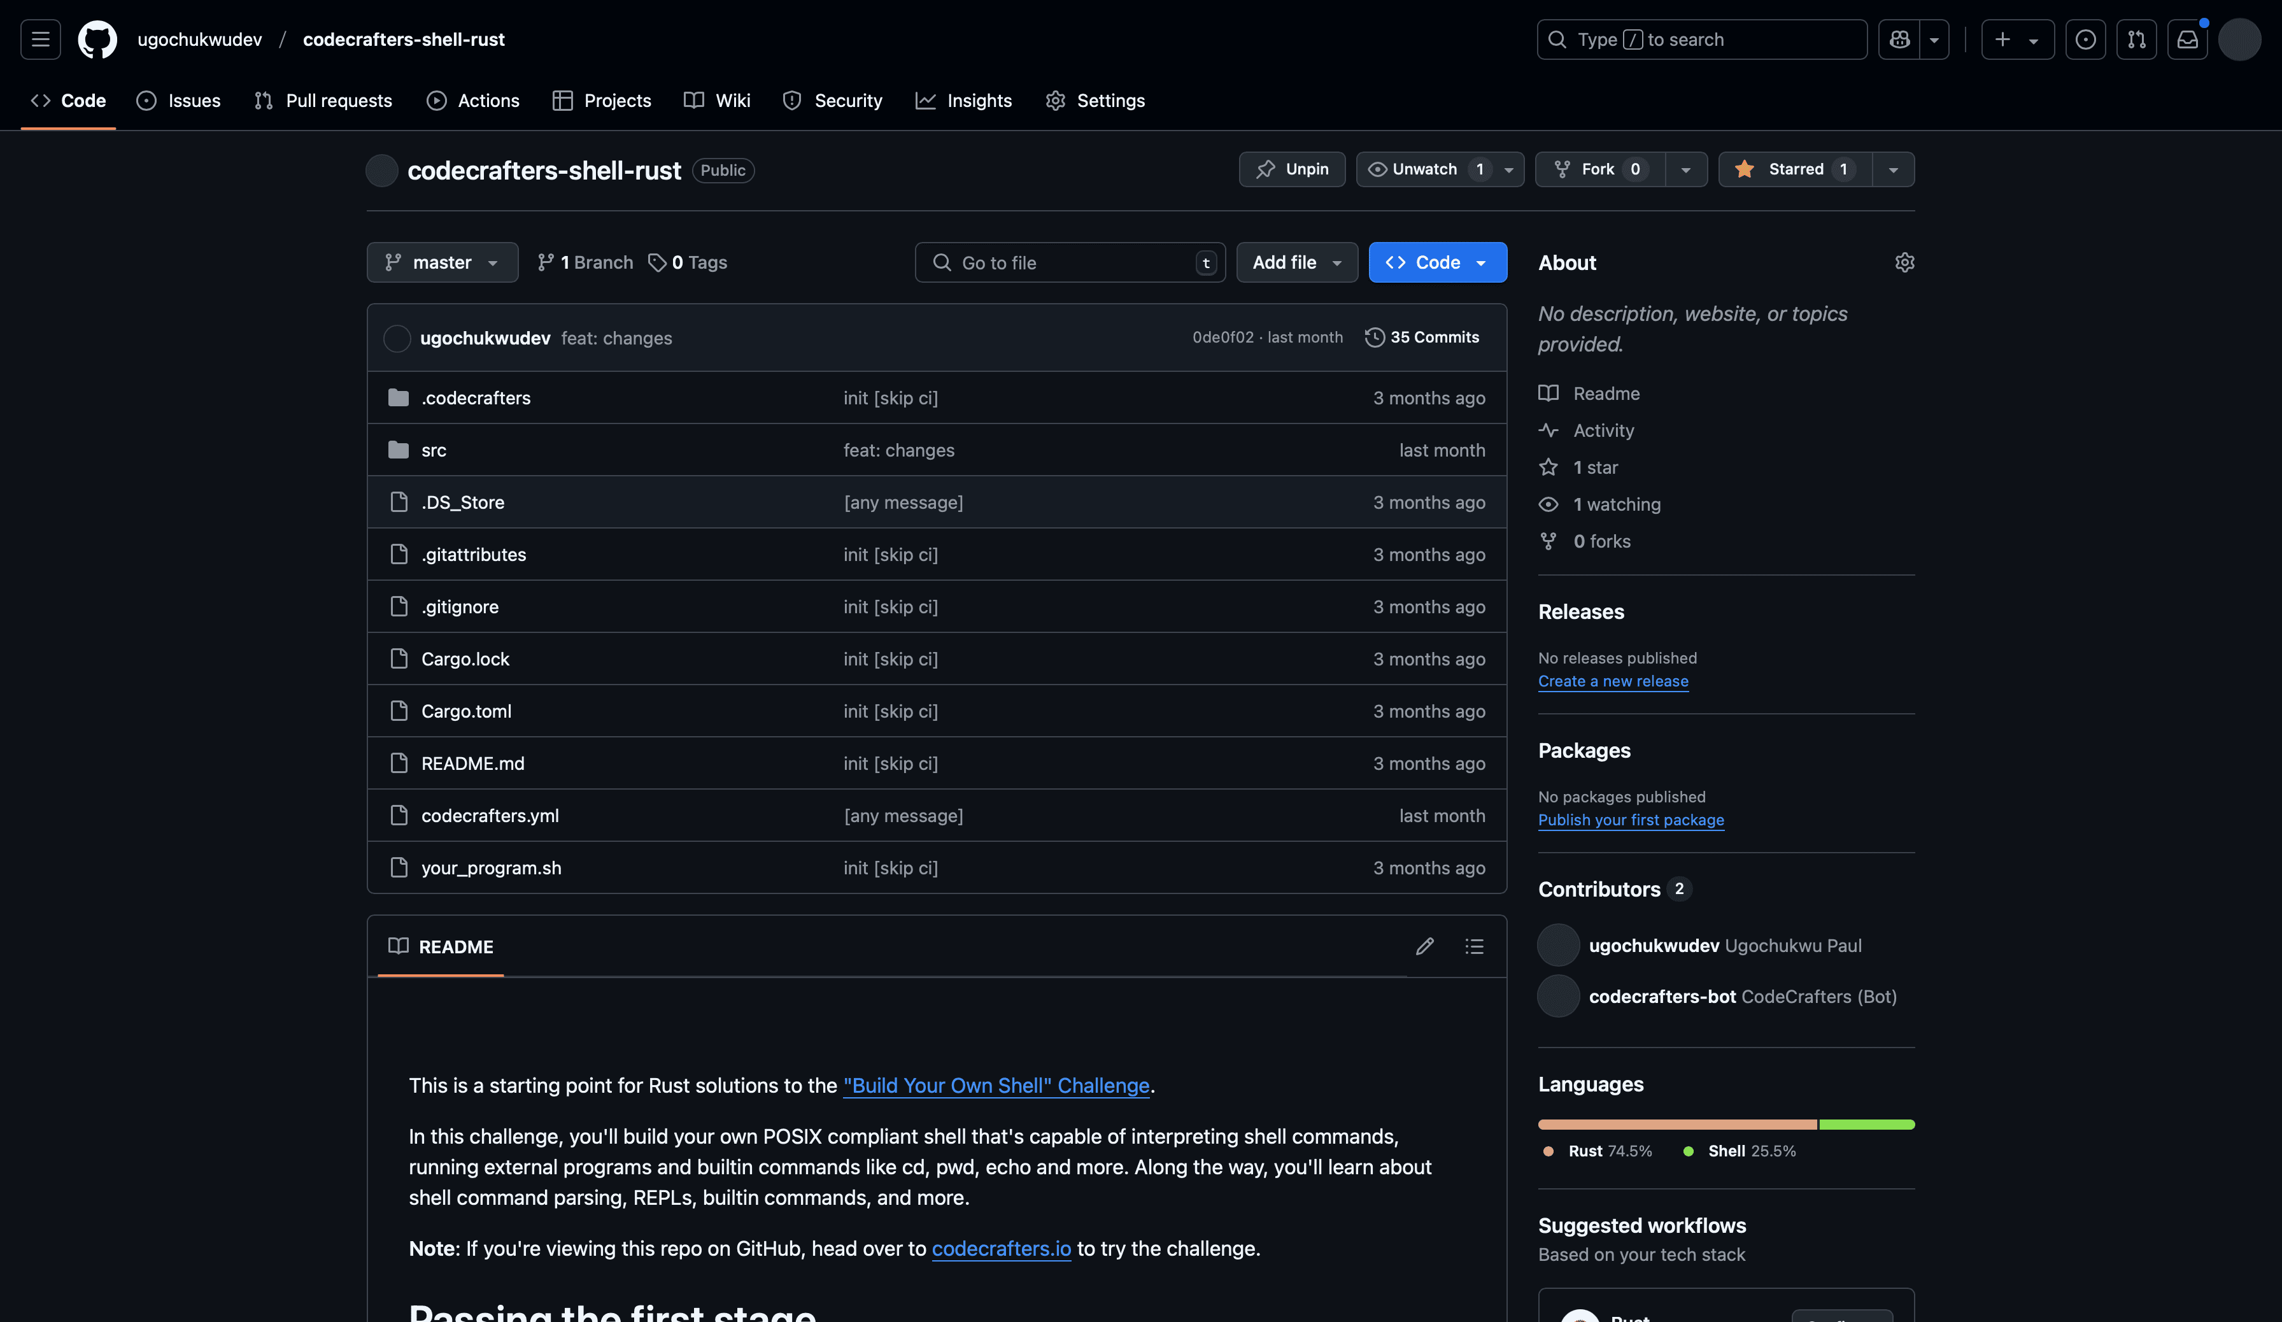Expand the blue Code dropdown button
The height and width of the screenshot is (1322, 2282).
[x=1437, y=262]
